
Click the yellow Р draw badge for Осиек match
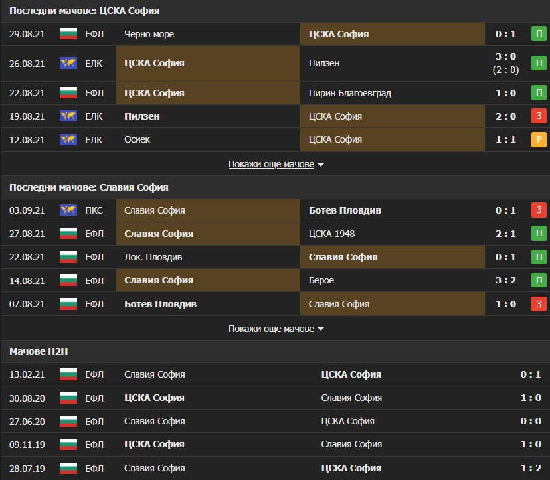click(x=539, y=139)
